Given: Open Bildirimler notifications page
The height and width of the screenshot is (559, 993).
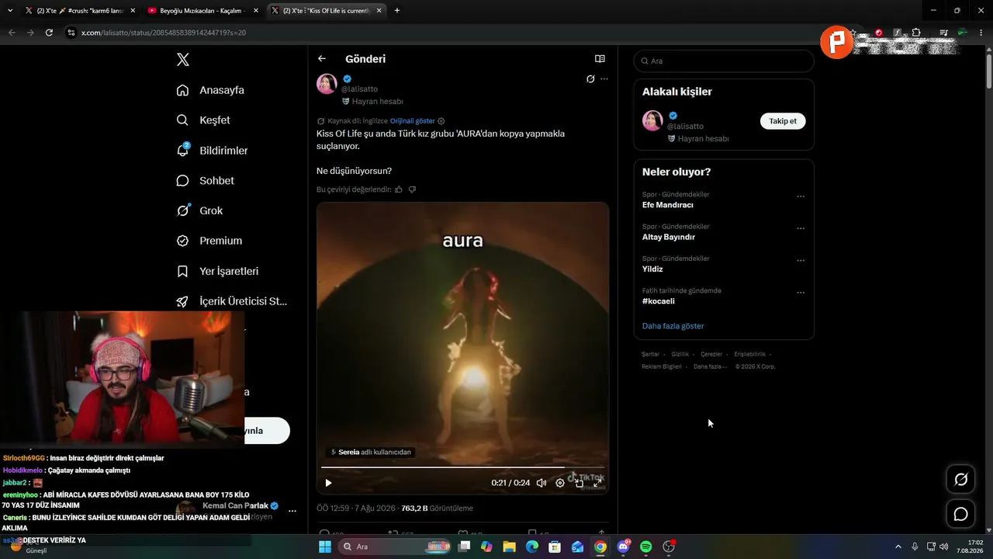Looking at the screenshot, I should coord(212,151).
